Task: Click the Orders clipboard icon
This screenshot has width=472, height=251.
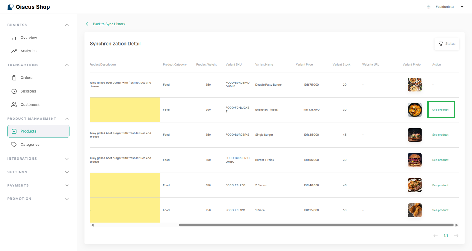Action: click(14, 78)
